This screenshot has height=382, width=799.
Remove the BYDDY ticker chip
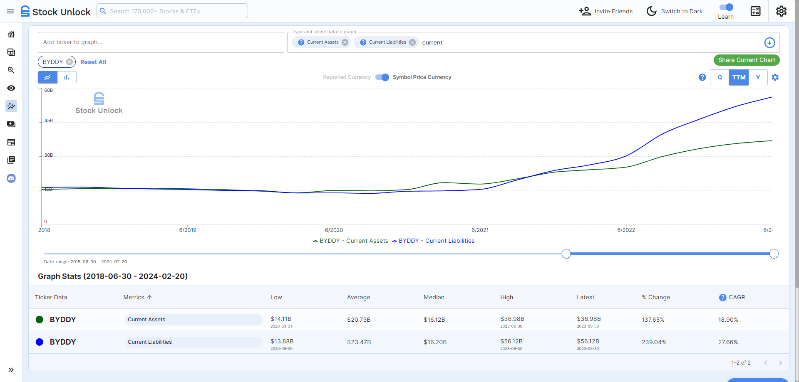point(69,62)
